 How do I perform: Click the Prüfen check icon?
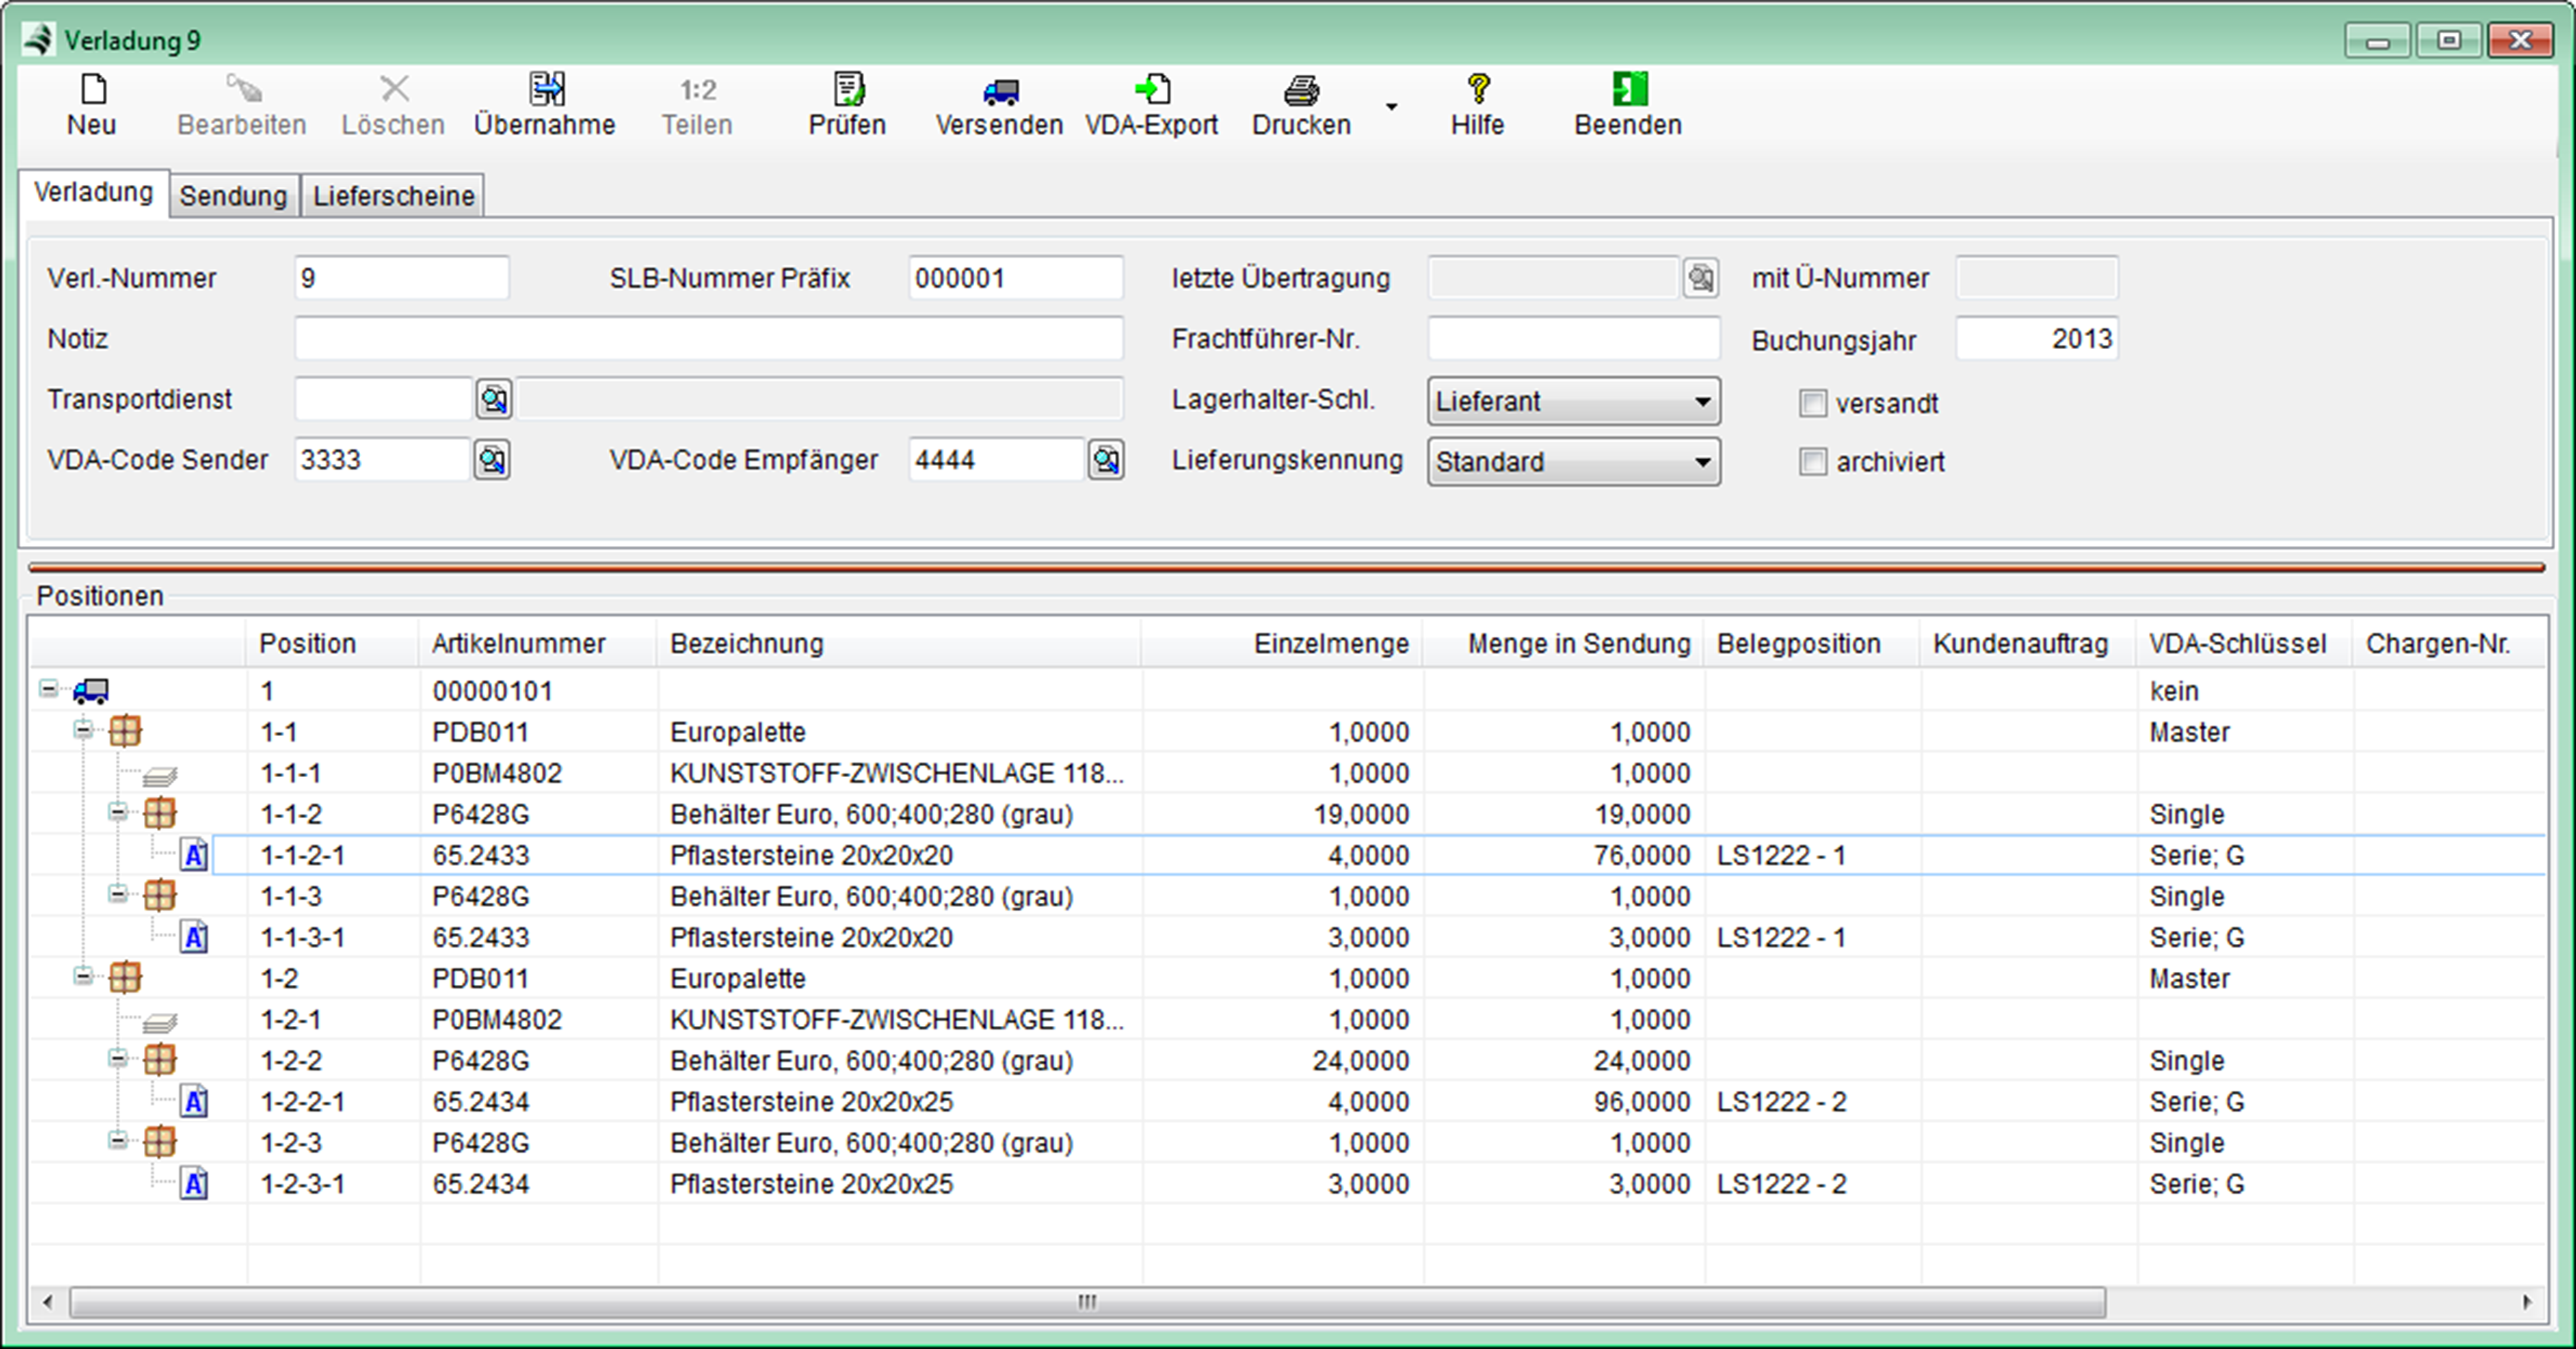[848, 90]
